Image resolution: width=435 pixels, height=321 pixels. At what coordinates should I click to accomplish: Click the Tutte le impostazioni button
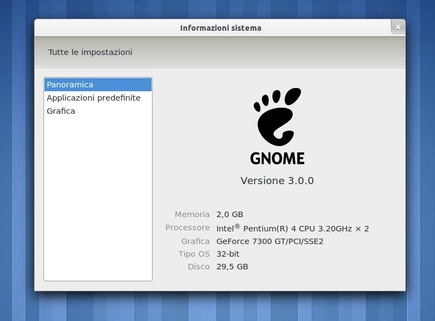[90, 52]
